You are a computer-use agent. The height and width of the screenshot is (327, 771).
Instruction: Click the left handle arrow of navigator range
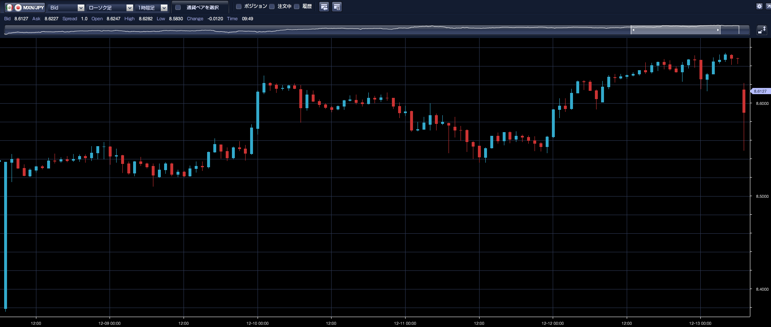(x=633, y=30)
